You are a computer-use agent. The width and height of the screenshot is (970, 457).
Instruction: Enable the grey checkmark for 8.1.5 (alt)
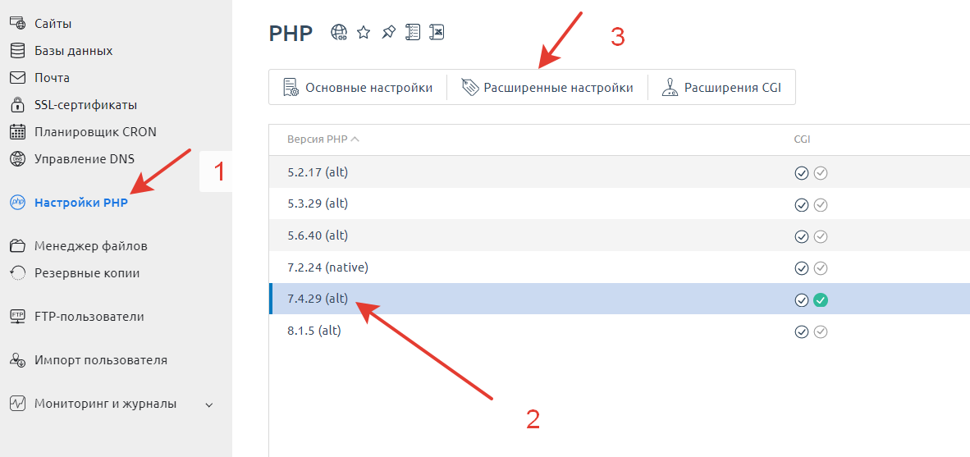click(x=821, y=332)
